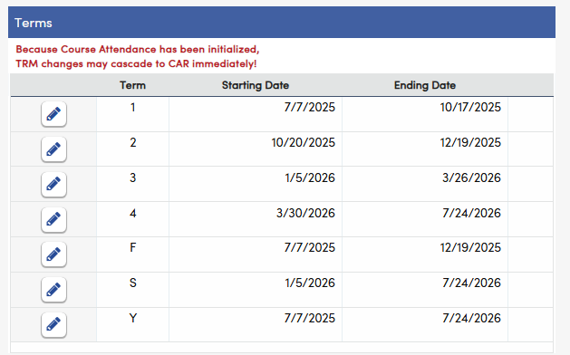Open edit for Term 3 row

tap(53, 185)
